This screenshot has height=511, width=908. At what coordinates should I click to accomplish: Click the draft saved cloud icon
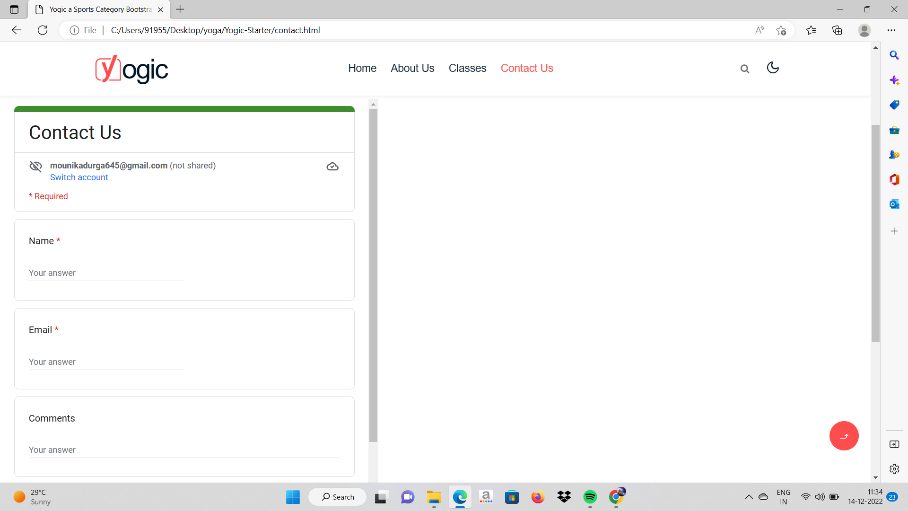tap(332, 167)
